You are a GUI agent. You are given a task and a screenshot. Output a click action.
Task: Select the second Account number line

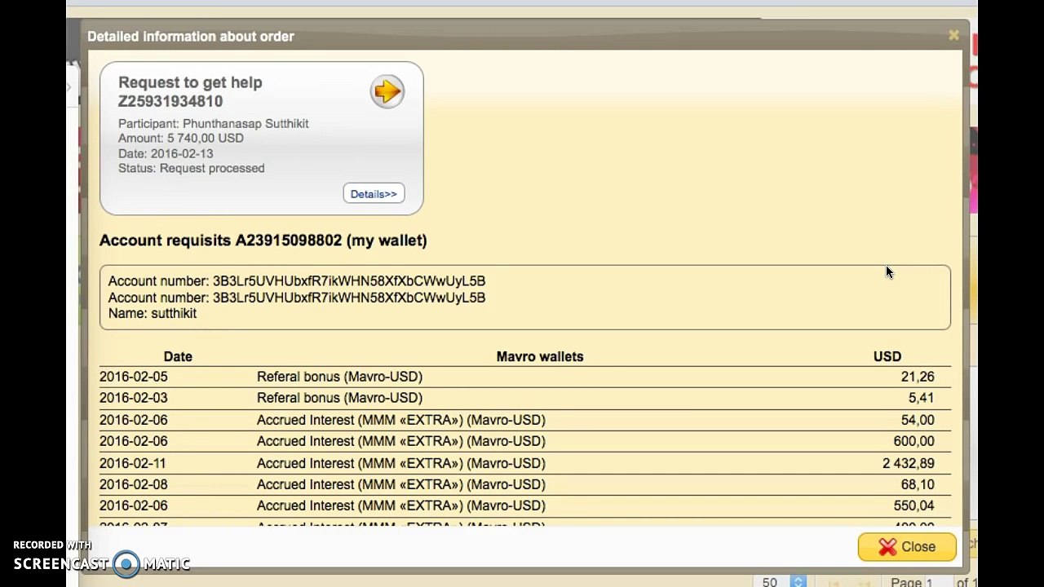pyautogui.click(x=297, y=298)
